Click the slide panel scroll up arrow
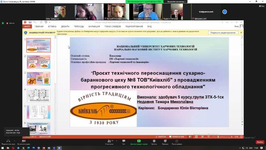 (55, 37)
